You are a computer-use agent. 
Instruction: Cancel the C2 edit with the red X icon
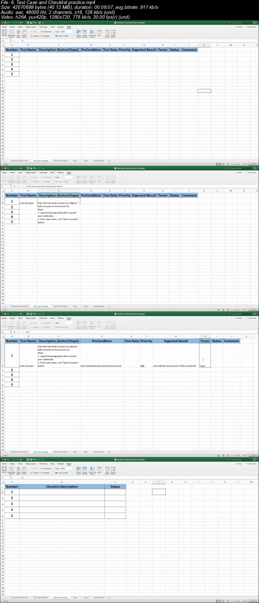click(x=14, y=186)
